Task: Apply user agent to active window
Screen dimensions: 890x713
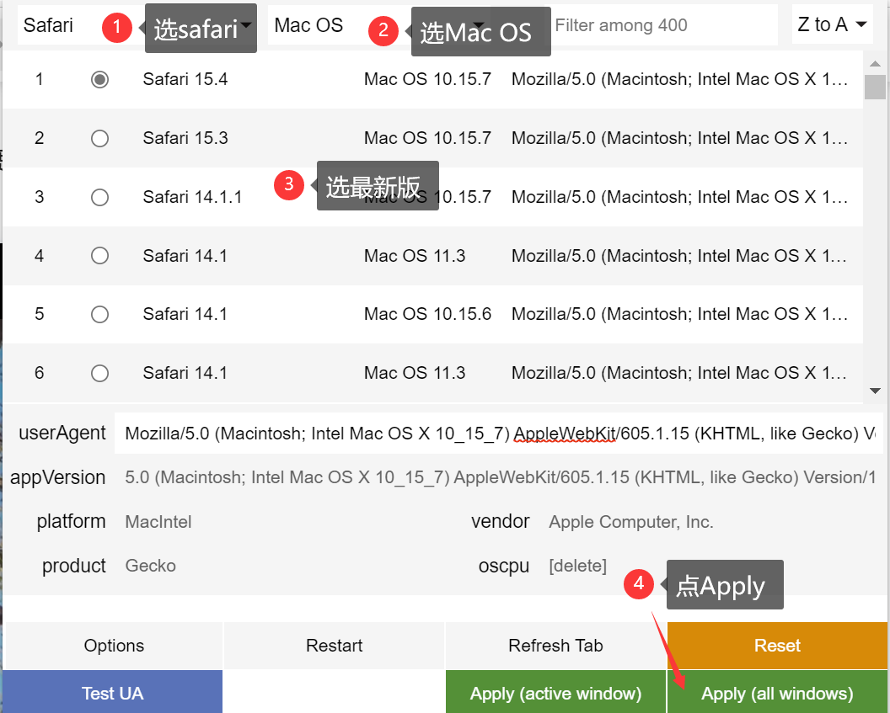Action: pyautogui.click(x=555, y=694)
